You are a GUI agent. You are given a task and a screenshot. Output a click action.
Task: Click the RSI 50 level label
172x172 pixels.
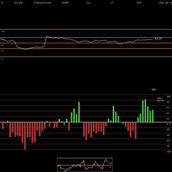pos(2,45)
